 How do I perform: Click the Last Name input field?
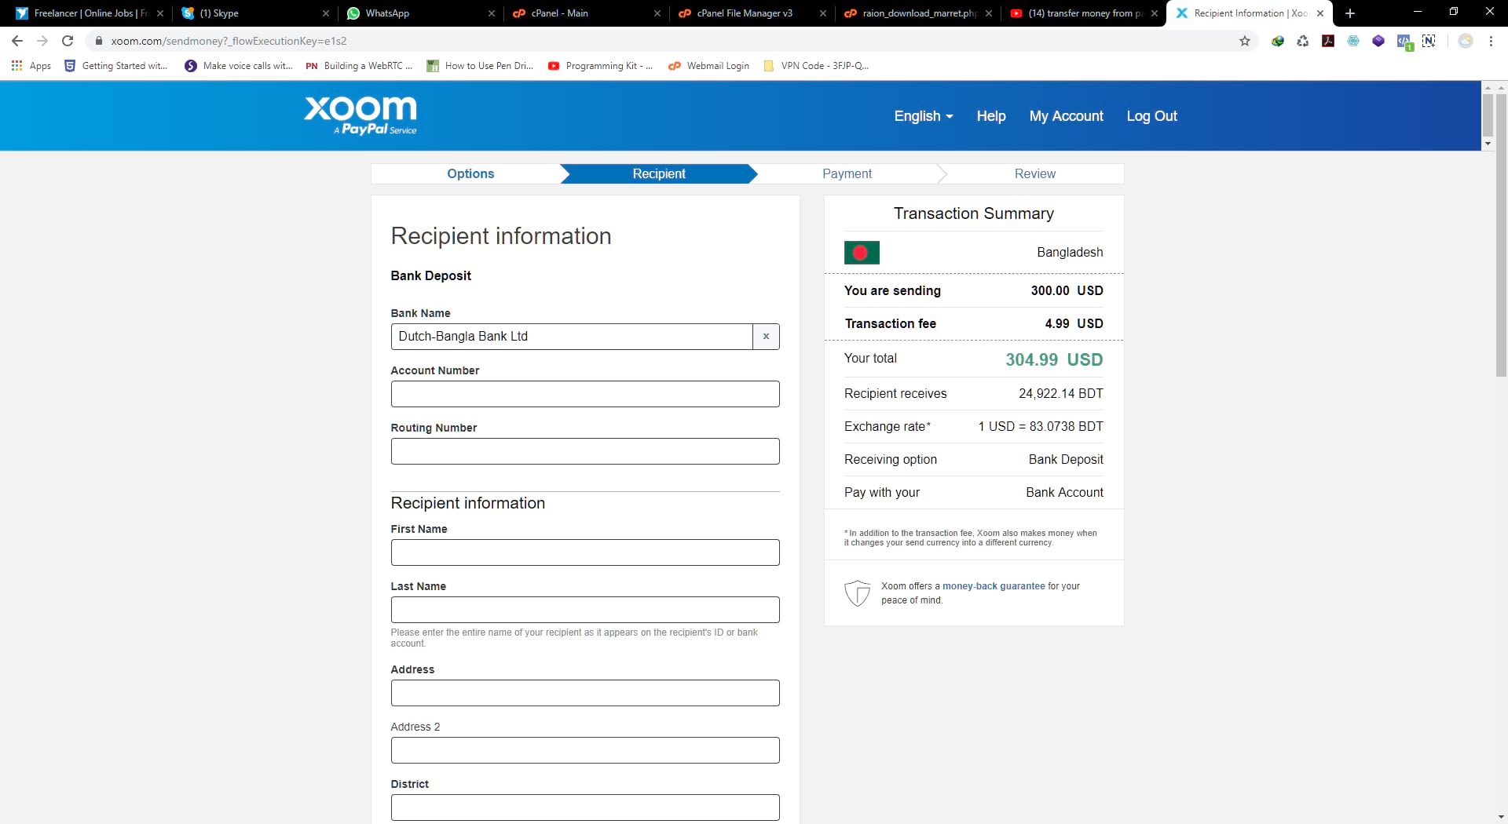tap(585, 610)
